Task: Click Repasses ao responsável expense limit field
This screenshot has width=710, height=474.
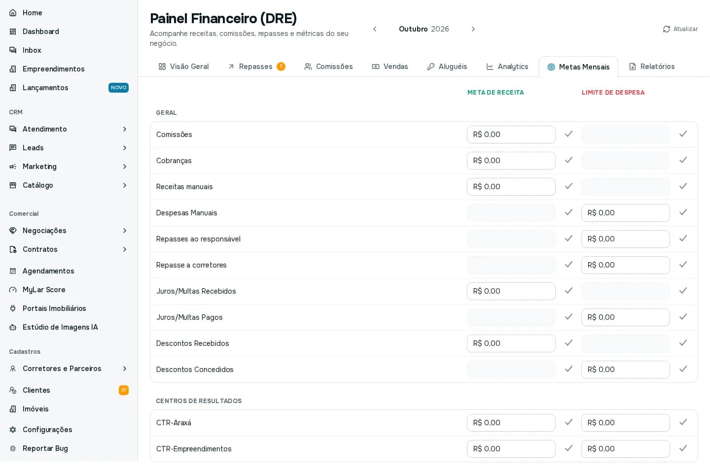Action: tap(626, 239)
